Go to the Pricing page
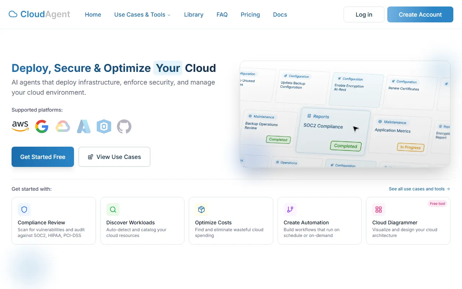 (x=250, y=15)
